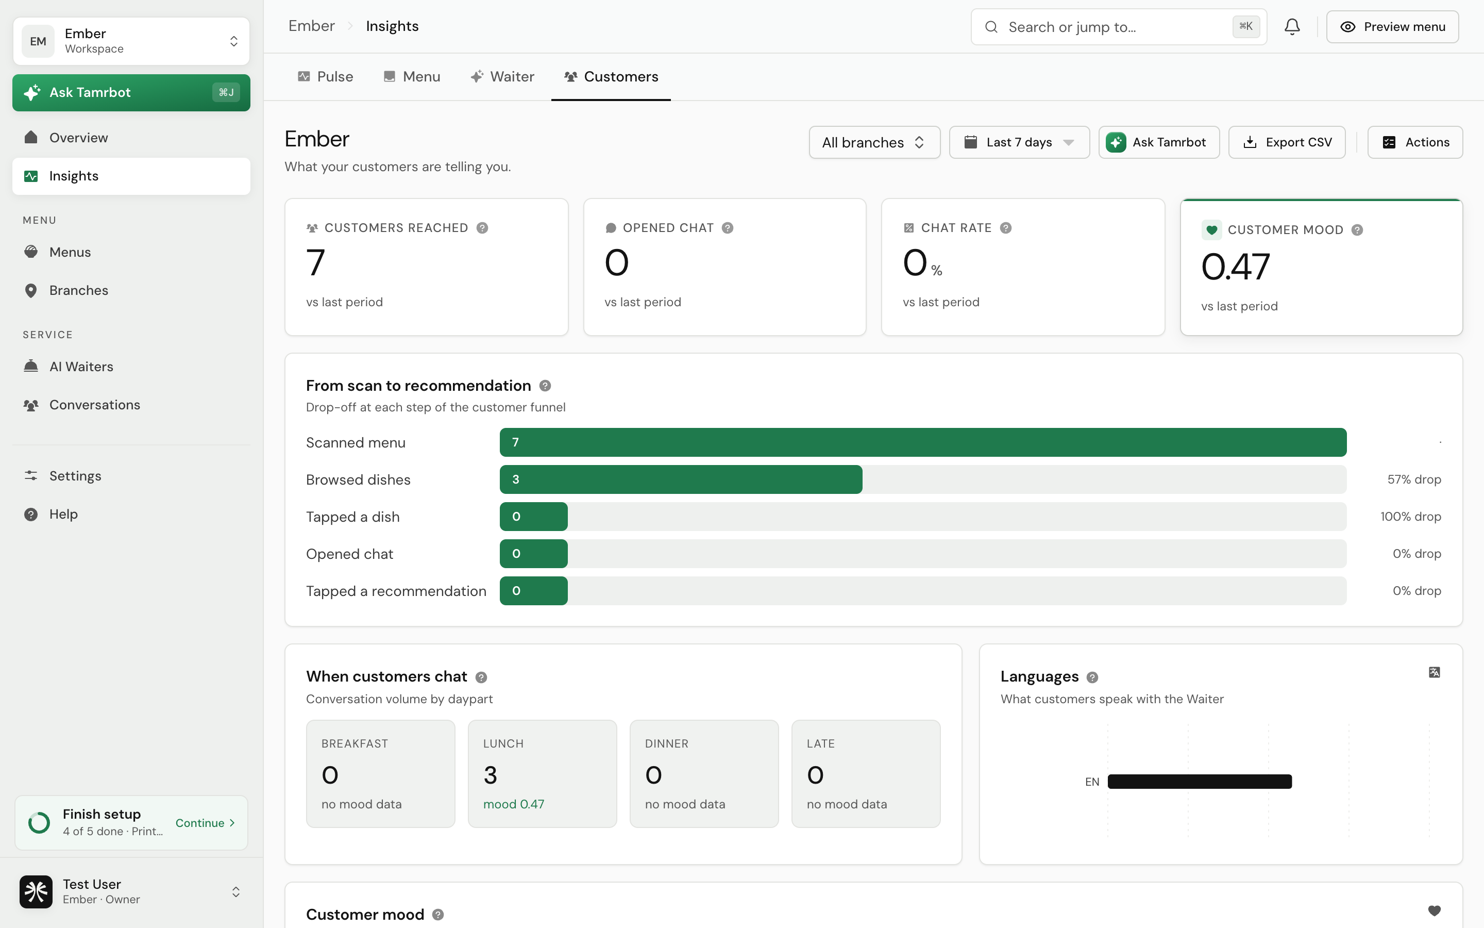Viewport: 1484px width, 928px height.
Task: Open the Last 7 days date range dropdown
Action: click(x=1019, y=142)
